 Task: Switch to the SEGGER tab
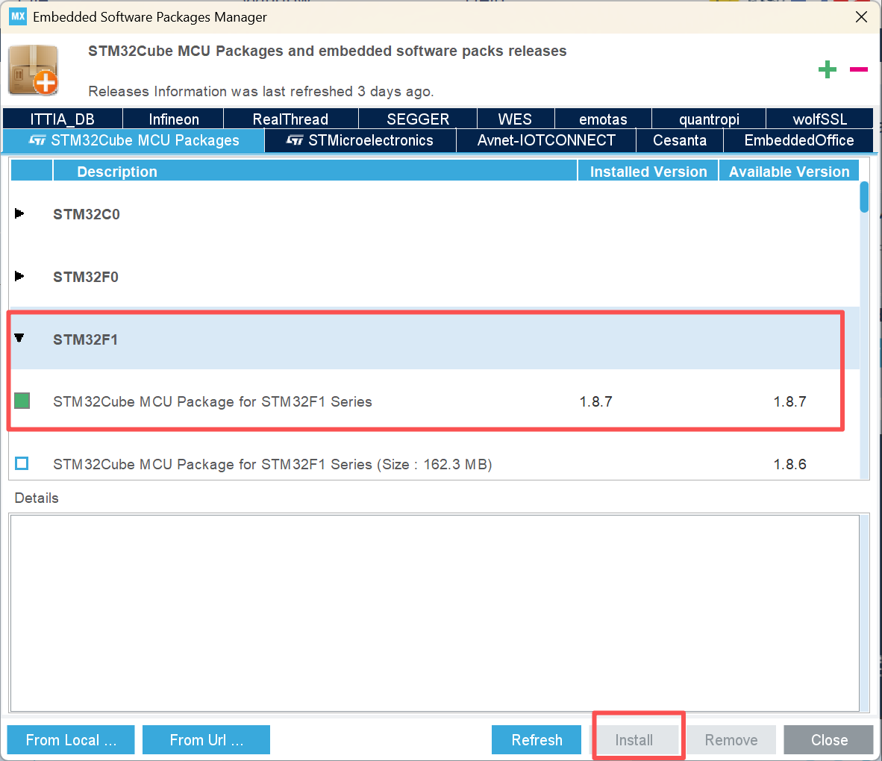[x=418, y=119]
